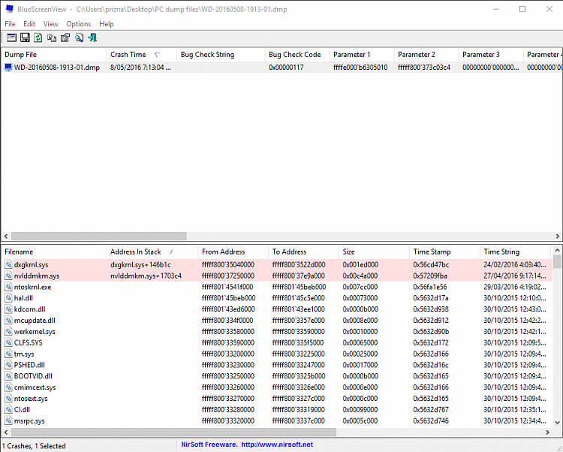Sort by the Dump File column header
This screenshot has width=563, height=452.
[x=54, y=55]
